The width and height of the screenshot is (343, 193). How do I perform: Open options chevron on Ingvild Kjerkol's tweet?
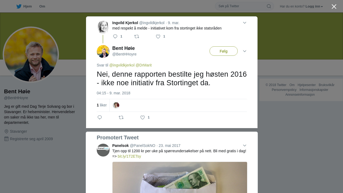[x=245, y=23]
